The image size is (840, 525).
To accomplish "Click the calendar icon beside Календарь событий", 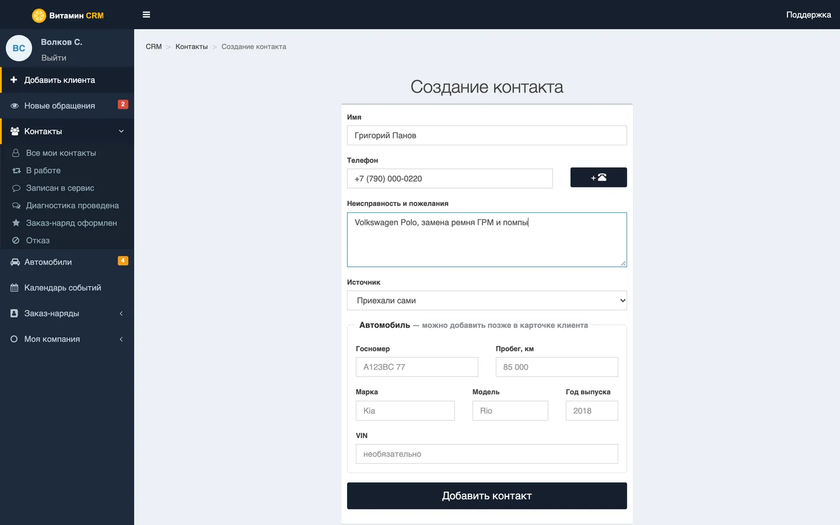I will pyautogui.click(x=15, y=288).
